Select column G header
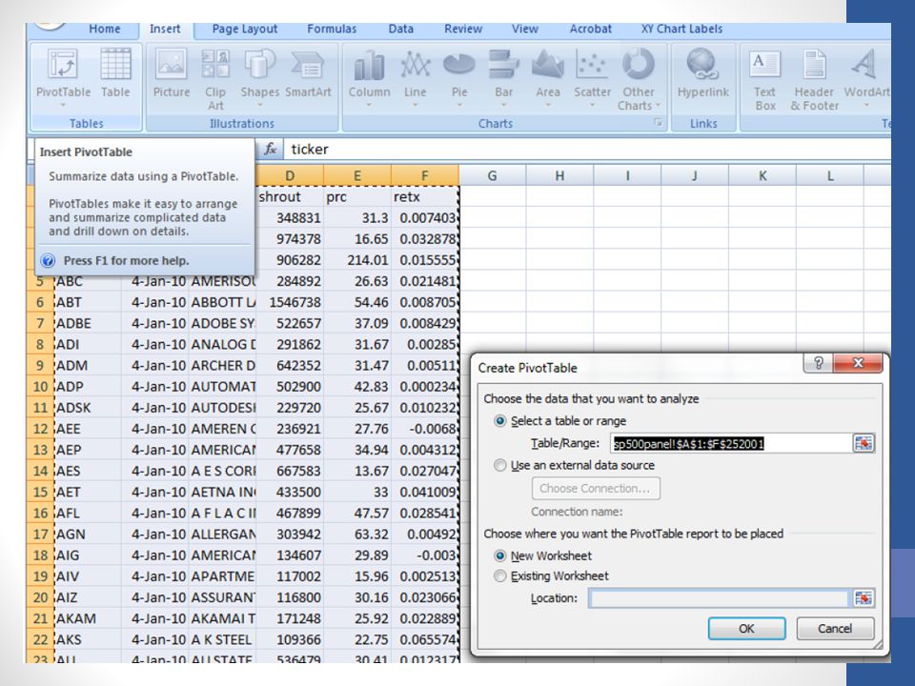The image size is (915, 686). click(492, 175)
